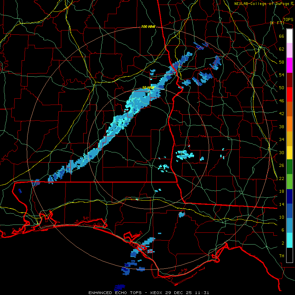Select the light green legend swatch
Screen dimensions: 295x295
(x=289, y=182)
